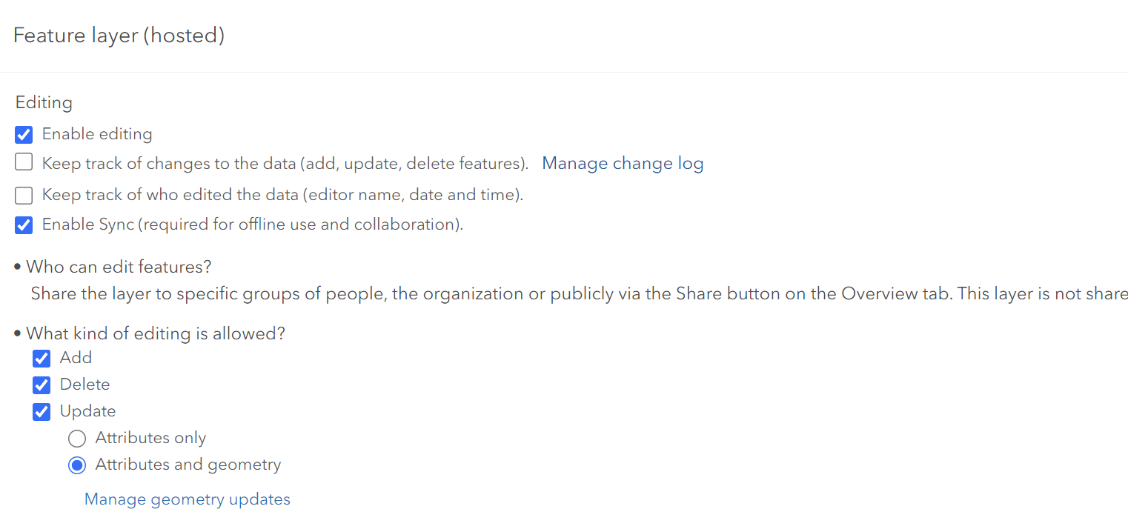
Task: Enable tracking of changes to the data
Action: (x=23, y=162)
